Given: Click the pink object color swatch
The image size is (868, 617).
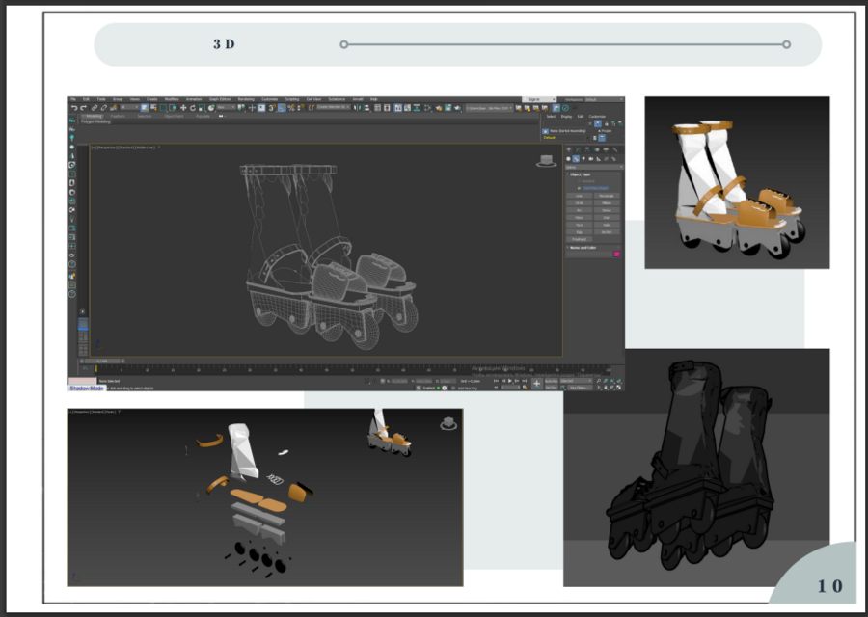Looking at the screenshot, I should coord(617,254).
